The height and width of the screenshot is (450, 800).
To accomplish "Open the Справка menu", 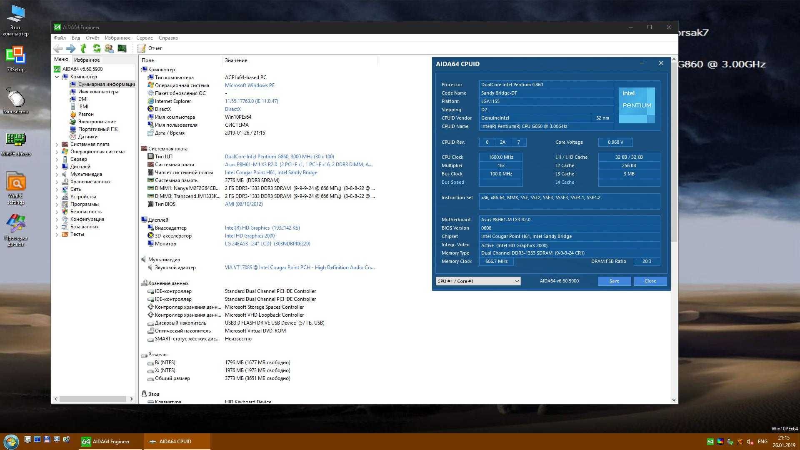I will pyautogui.click(x=168, y=38).
